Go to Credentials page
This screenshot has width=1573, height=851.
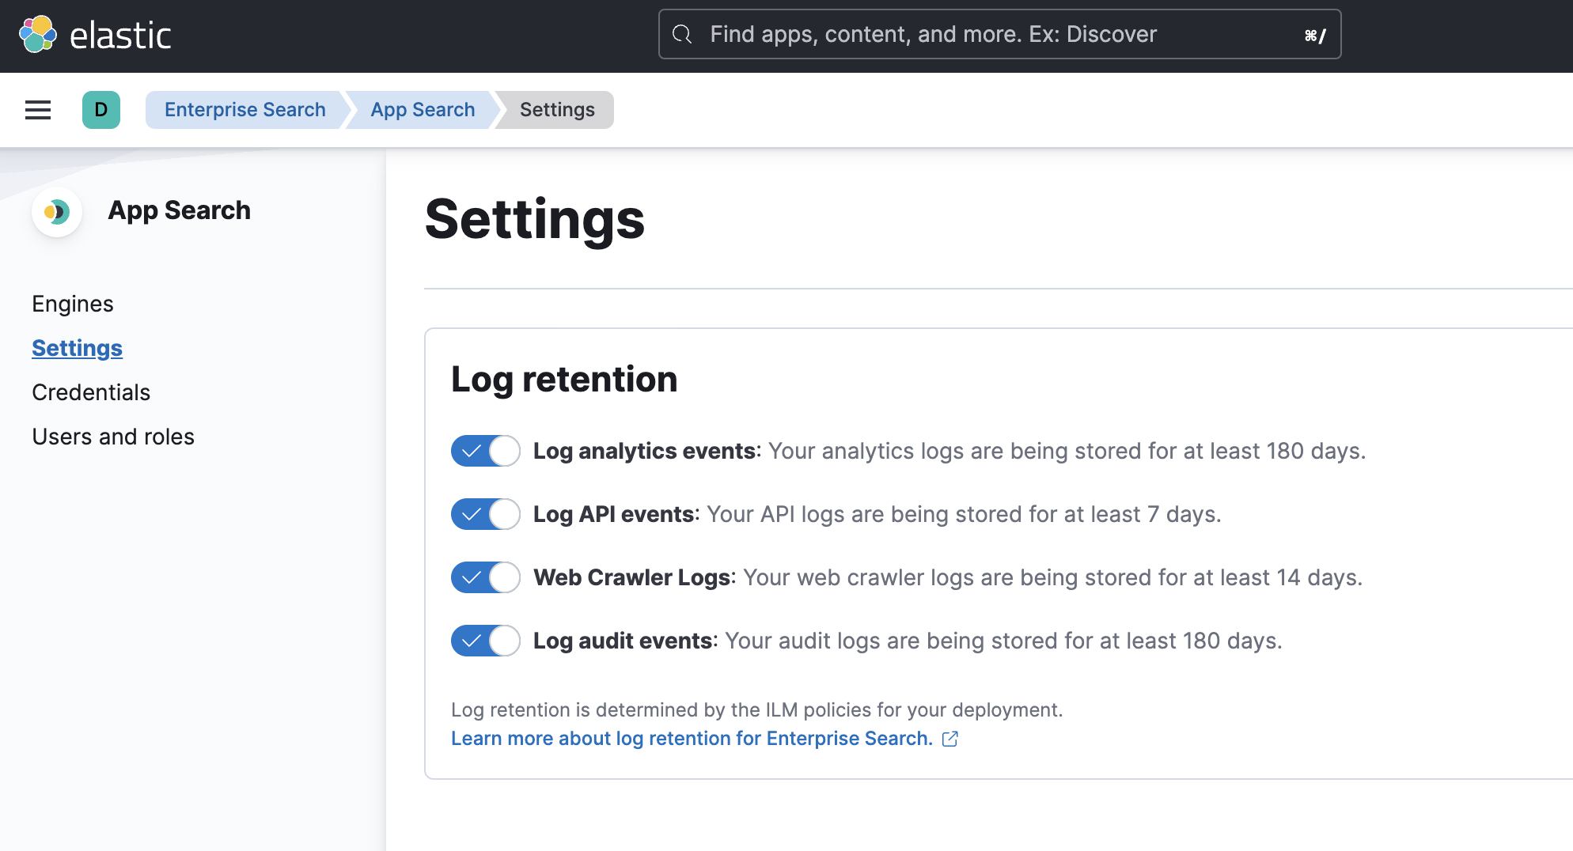coord(91,391)
